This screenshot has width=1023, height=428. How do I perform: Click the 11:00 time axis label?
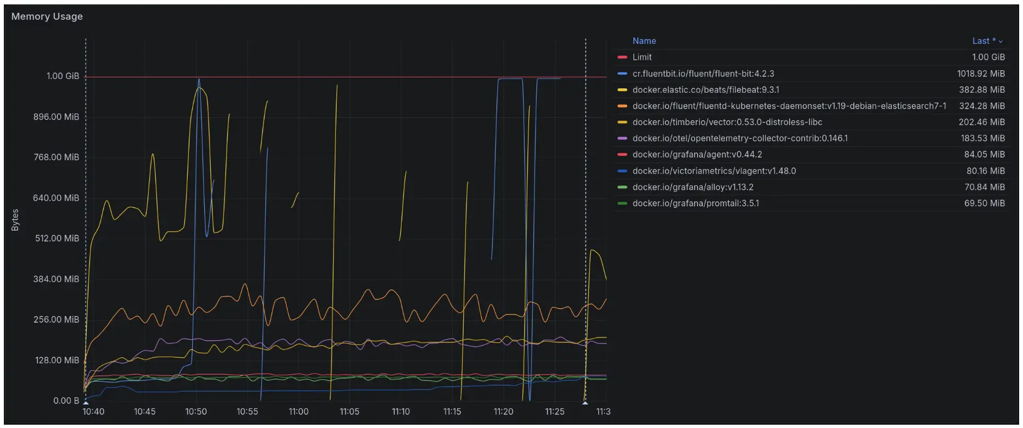[299, 412]
